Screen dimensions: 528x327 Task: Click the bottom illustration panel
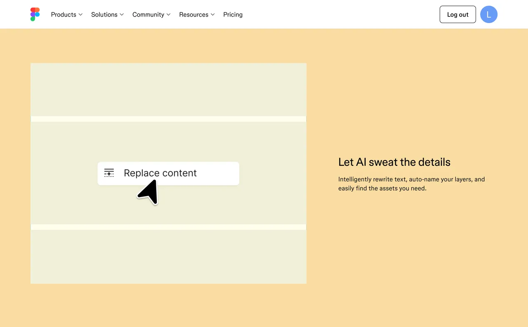click(168, 256)
